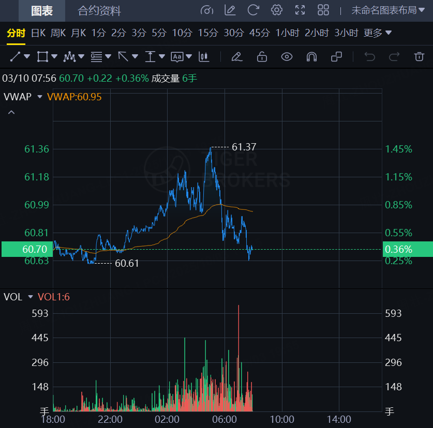Switch to the 合约资料 tab

[x=99, y=10]
